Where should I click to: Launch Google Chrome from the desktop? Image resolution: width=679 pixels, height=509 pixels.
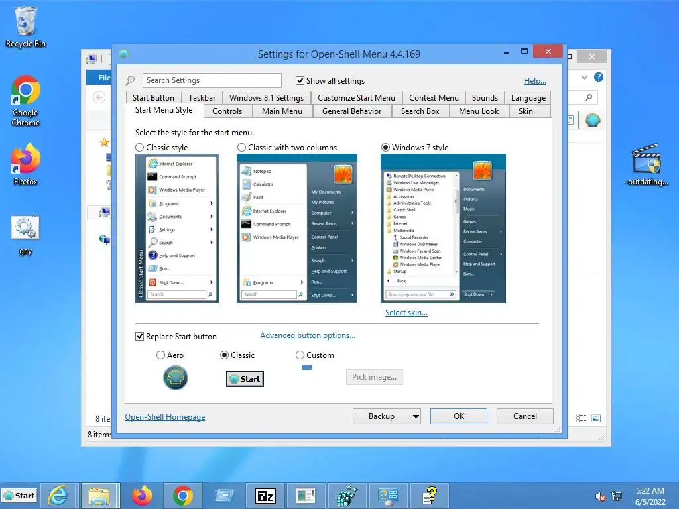click(26, 101)
